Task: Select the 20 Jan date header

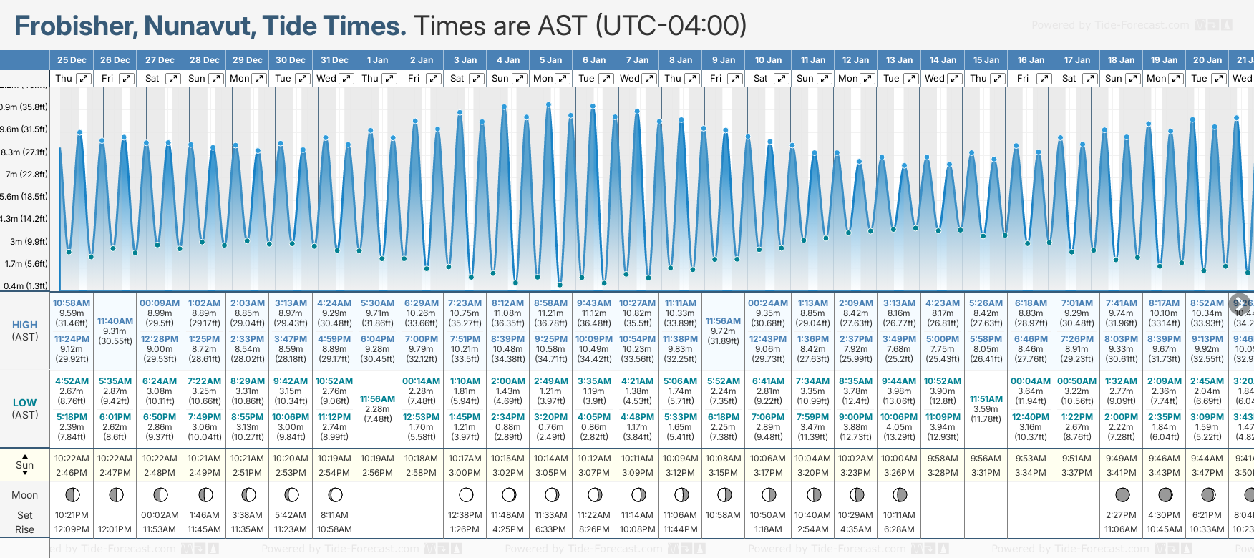Action: click(x=1207, y=60)
